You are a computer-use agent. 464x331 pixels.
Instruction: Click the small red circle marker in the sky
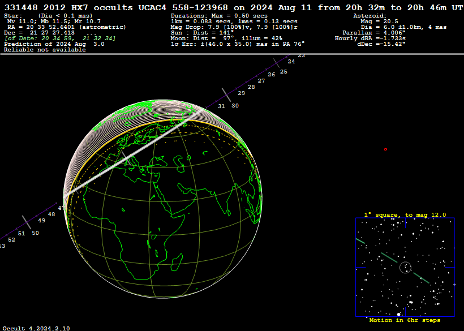[x=385, y=149]
